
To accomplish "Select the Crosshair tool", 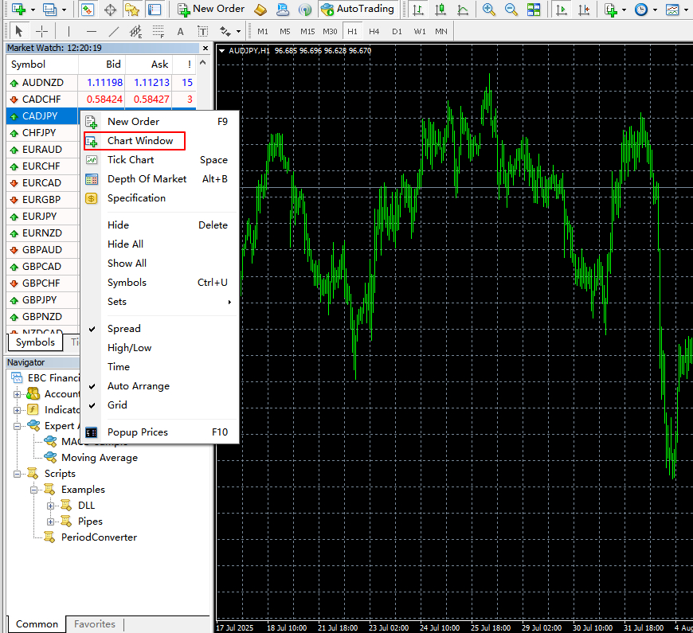I will tap(42, 31).
